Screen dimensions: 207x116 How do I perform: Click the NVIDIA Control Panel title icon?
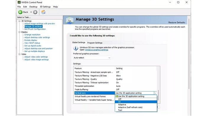pyautogui.click(x=19, y=2)
